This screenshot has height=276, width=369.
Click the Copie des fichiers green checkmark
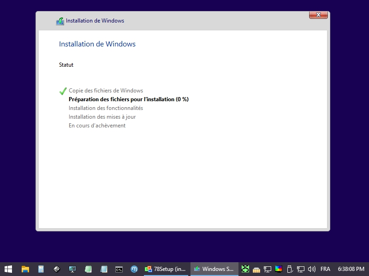(x=63, y=91)
